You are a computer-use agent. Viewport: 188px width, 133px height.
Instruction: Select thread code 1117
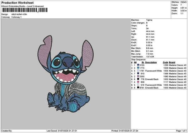(166, 82)
